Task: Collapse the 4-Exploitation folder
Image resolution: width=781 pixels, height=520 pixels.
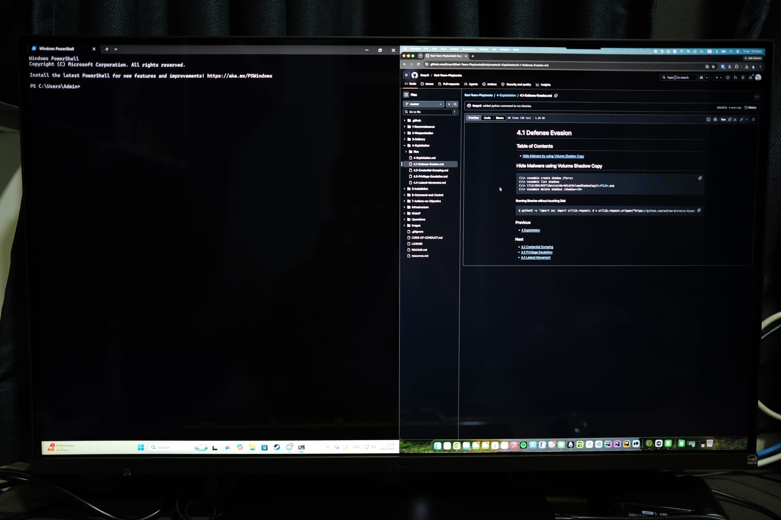Action: pyautogui.click(x=405, y=146)
